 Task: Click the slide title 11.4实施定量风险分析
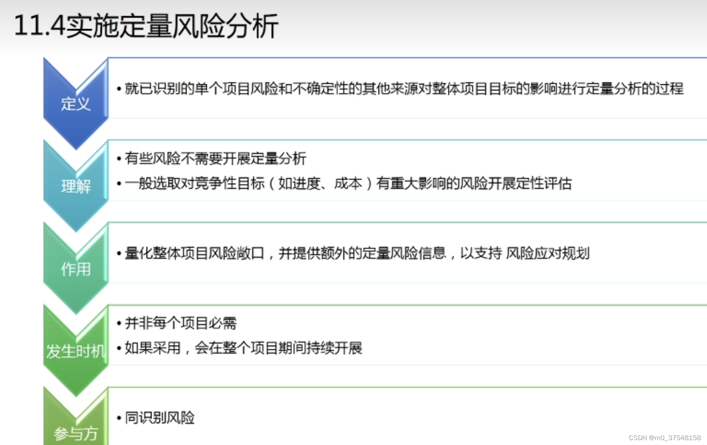point(146,26)
